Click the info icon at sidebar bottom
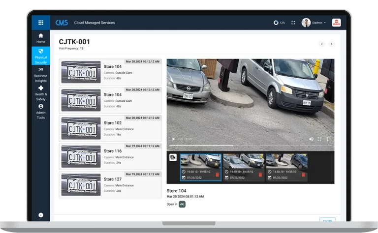The width and height of the screenshot is (378, 233). (x=41, y=215)
